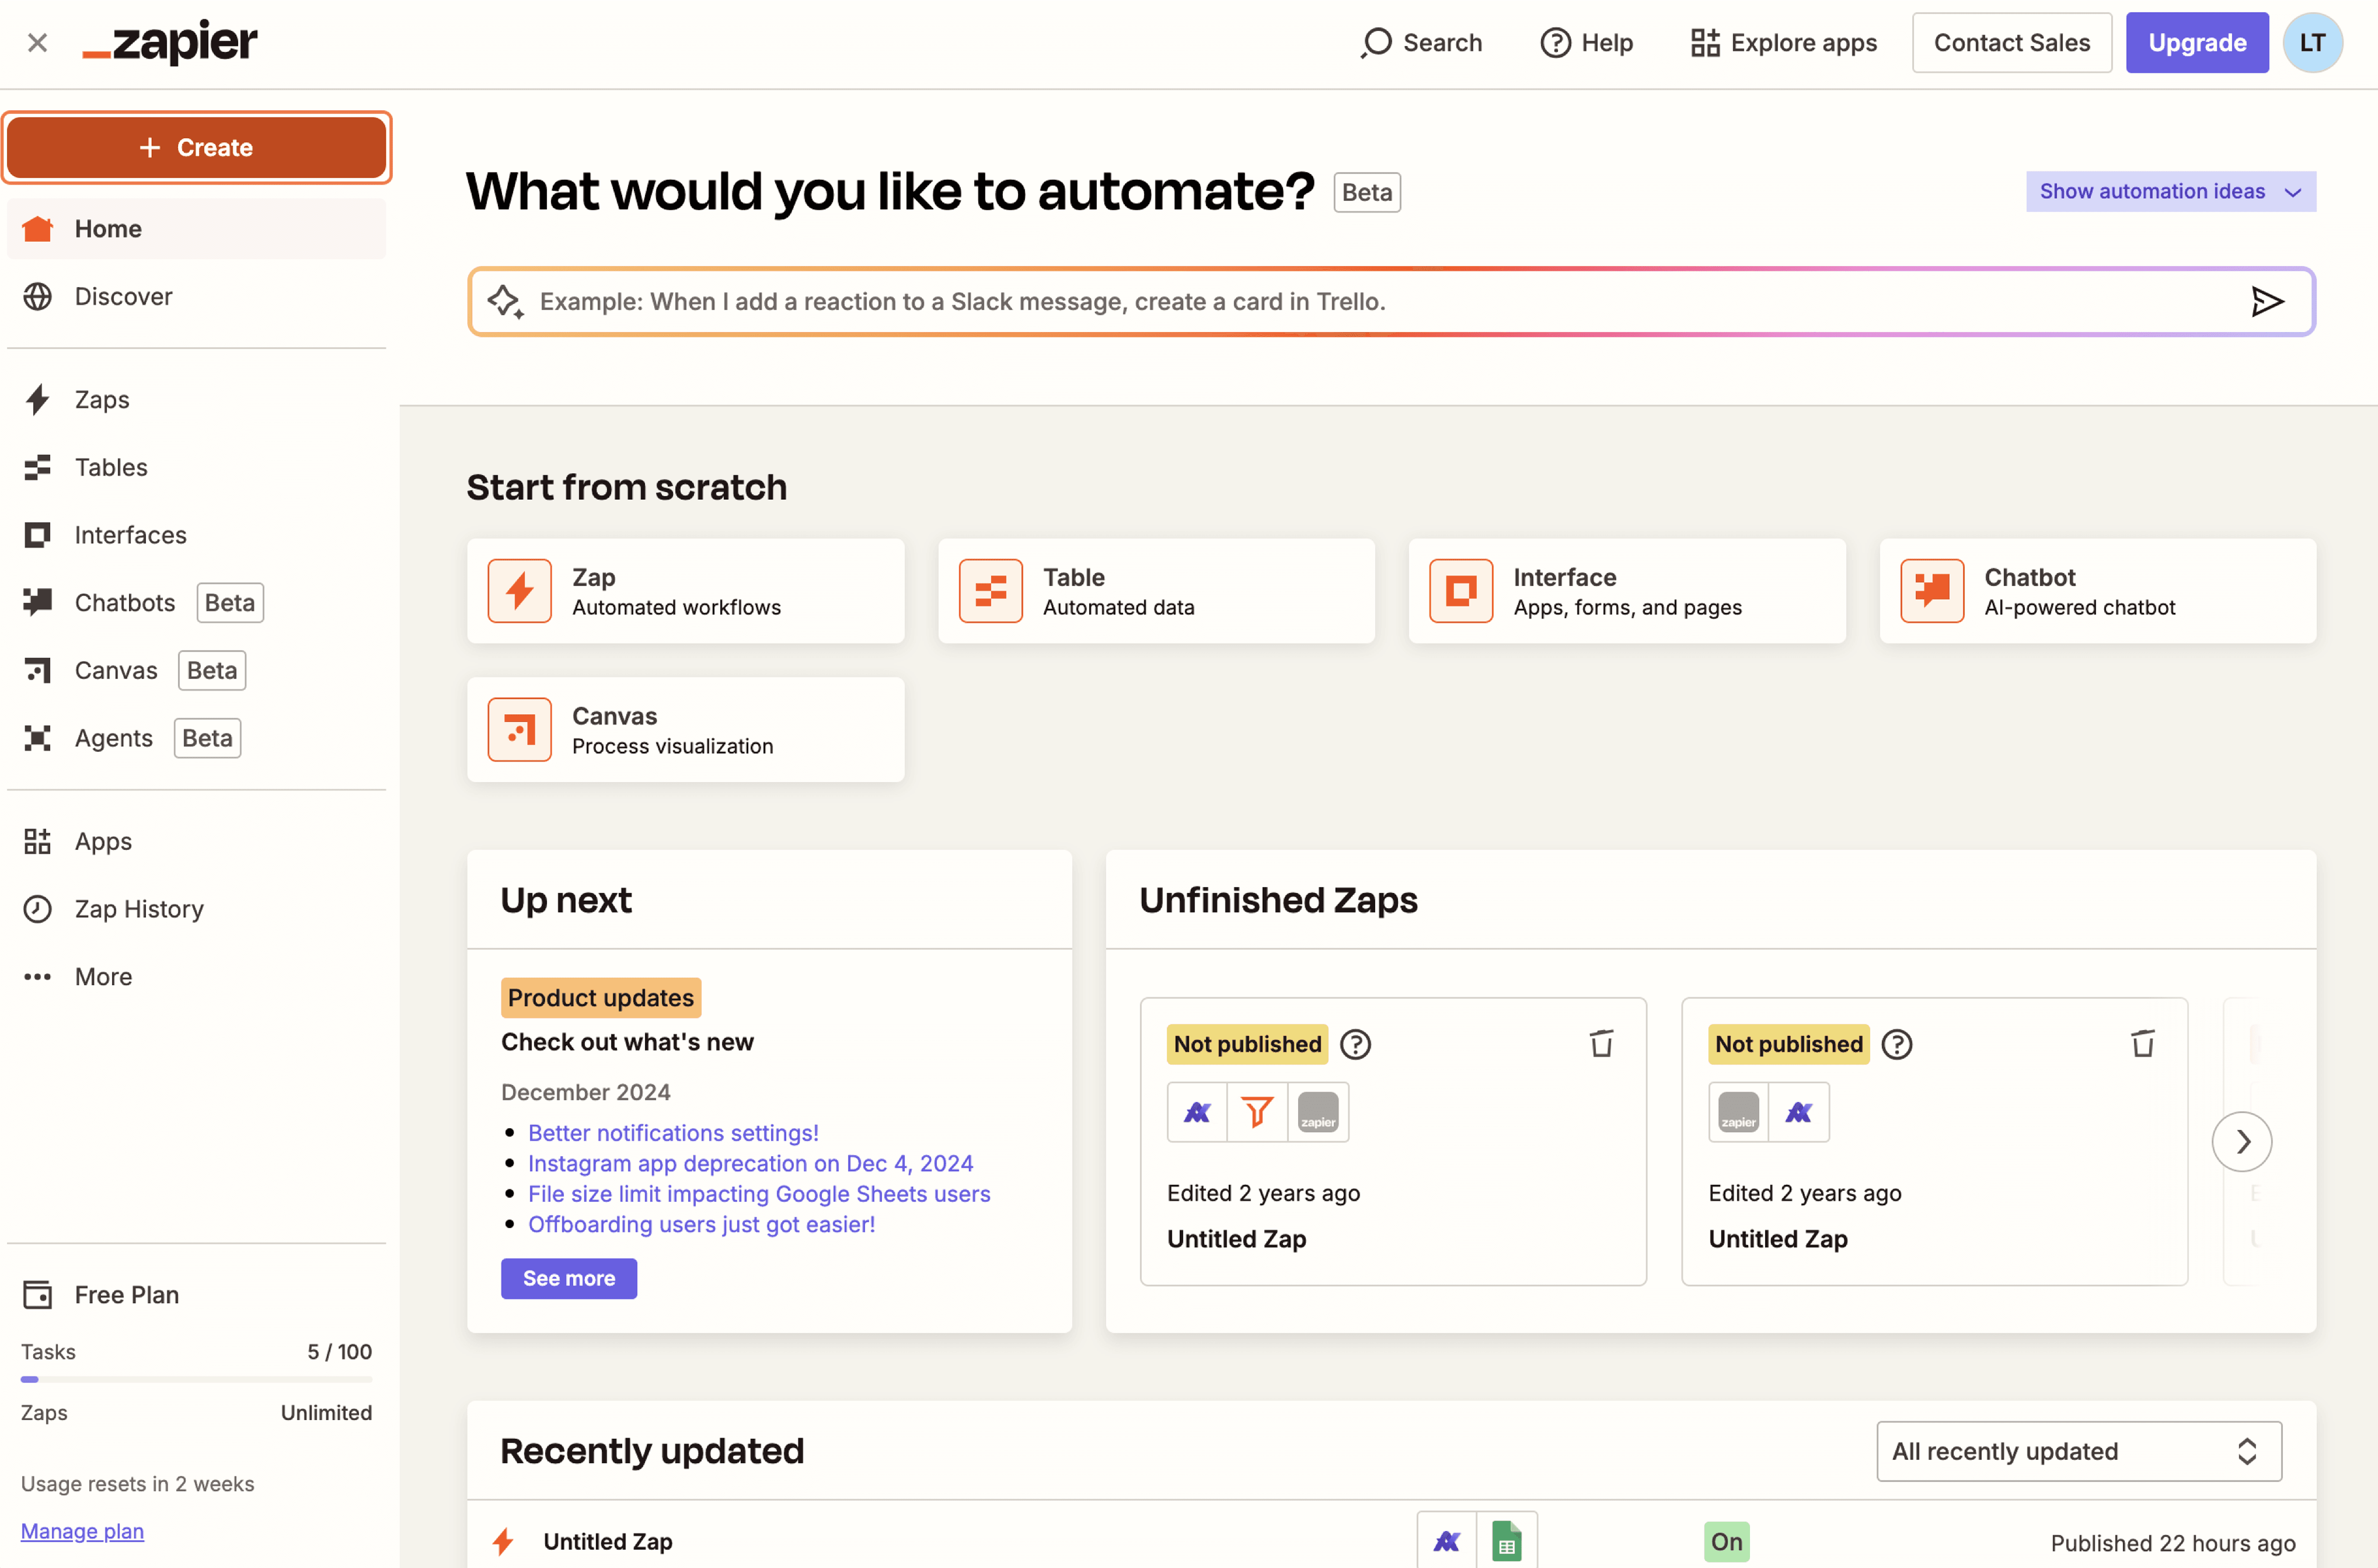Open the Discover menu item
The width and height of the screenshot is (2378, 1568).
pos(196,297)
